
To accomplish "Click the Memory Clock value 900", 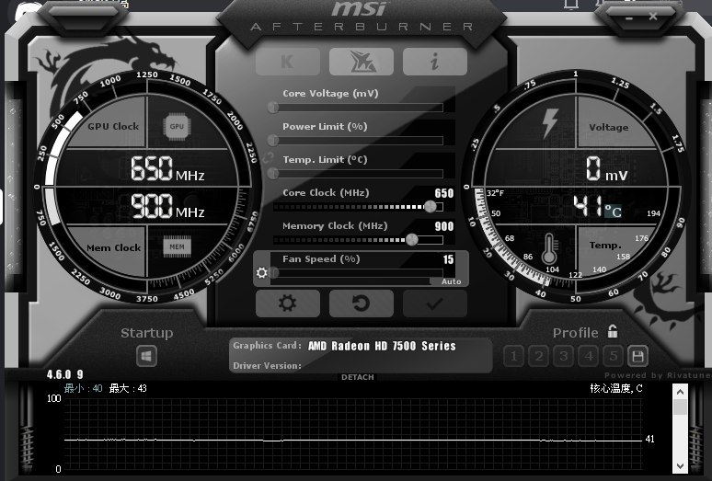I will 444,226.
